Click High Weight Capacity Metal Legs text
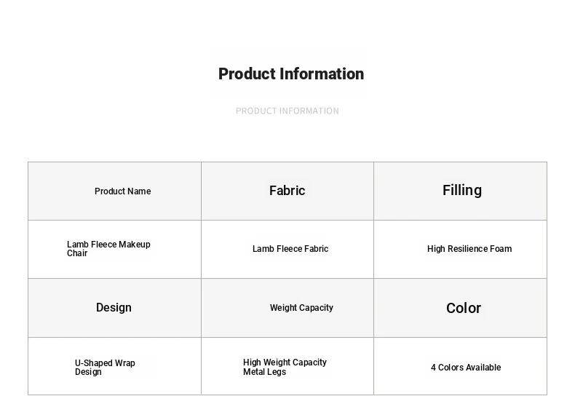This screenshot has width=575, height=420. (x=285, y=367)
